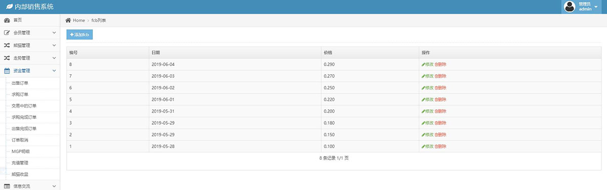
Task: Click the 资金管理 calendar icon
Action: tap(7, 71)
